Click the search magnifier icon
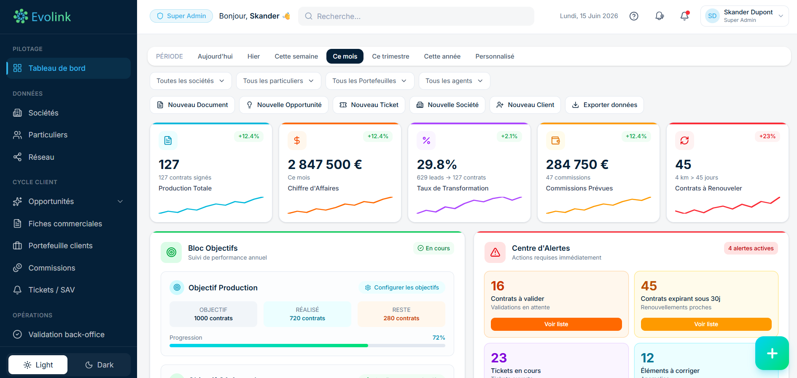Screen dimensions: 797x378 [x=309, y=16]
